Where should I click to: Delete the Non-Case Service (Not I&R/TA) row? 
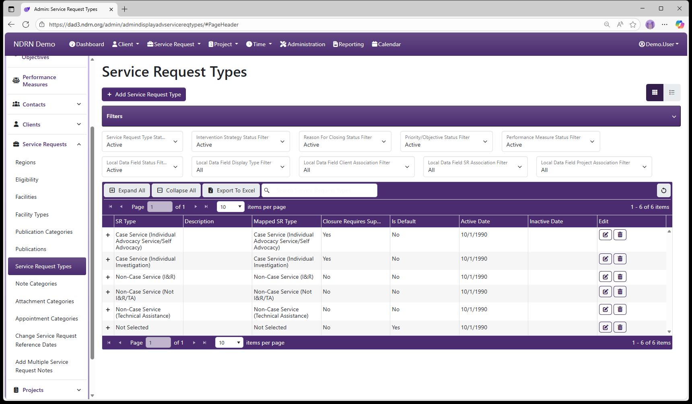[620, 292]
